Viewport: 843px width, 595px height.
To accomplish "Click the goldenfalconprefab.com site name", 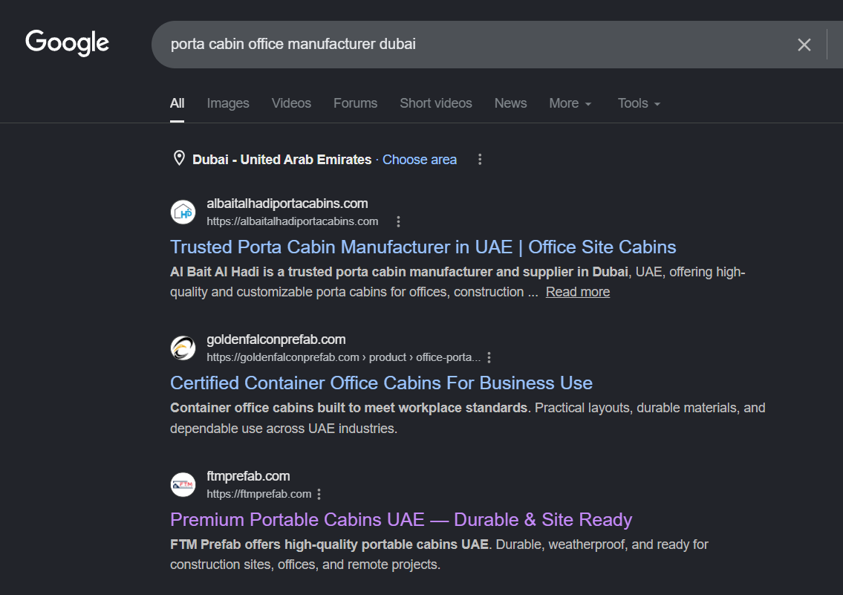I will 276,339.
